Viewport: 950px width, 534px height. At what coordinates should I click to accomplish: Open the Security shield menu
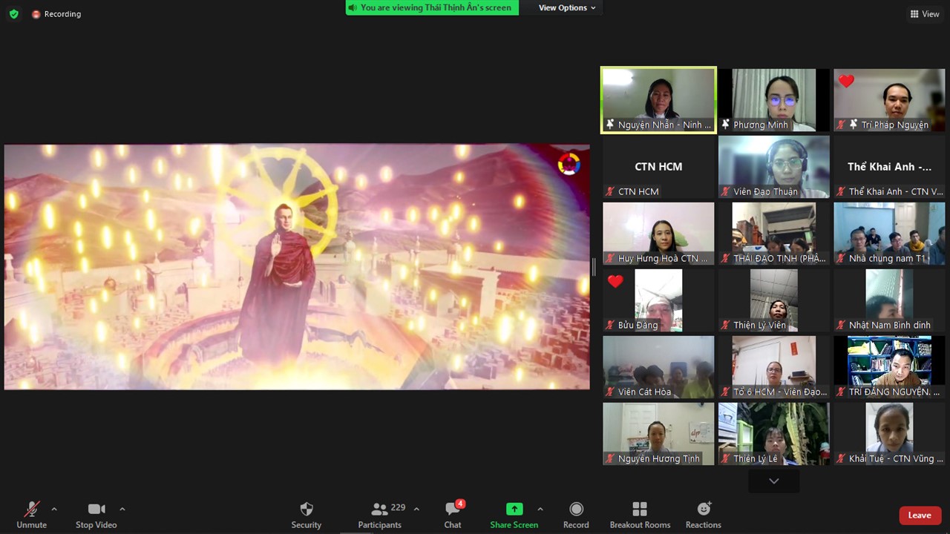(x=306, y=515)
